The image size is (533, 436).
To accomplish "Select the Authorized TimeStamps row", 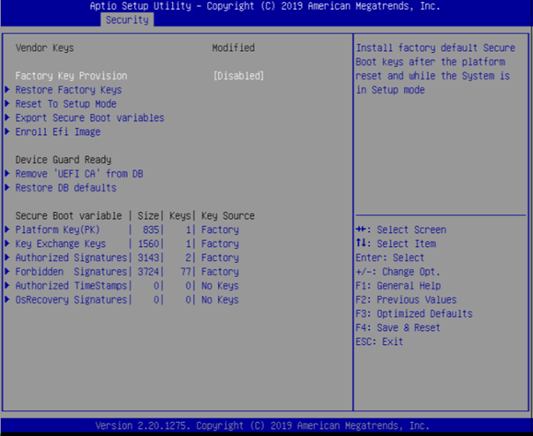I will click(x=71, y=286).
